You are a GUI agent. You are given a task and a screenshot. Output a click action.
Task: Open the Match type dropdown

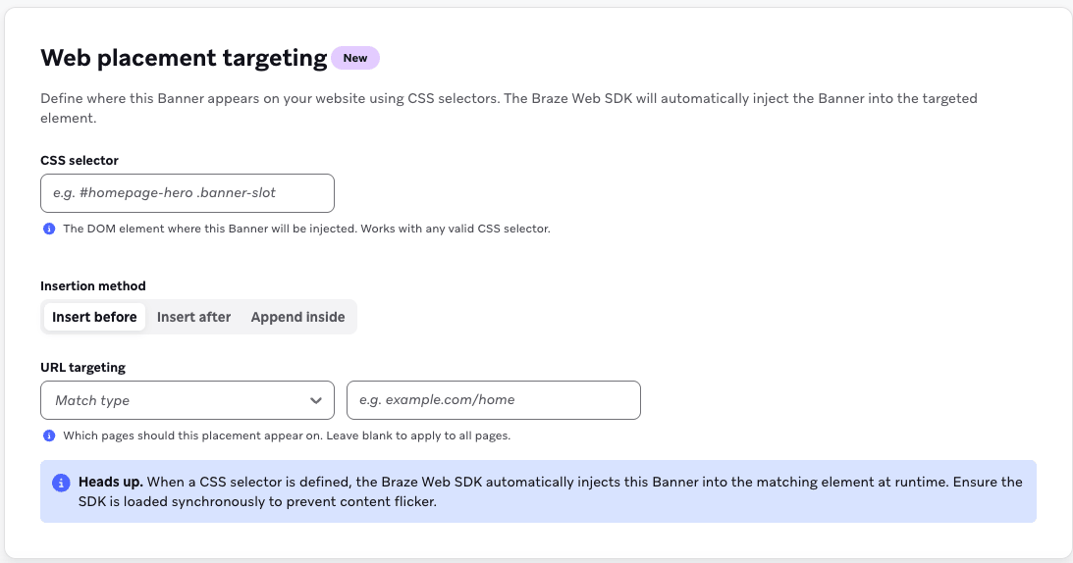(x=188, y=400)
